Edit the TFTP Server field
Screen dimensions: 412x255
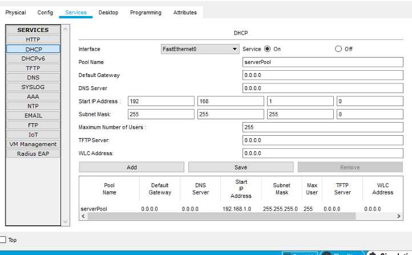[322, 140]
